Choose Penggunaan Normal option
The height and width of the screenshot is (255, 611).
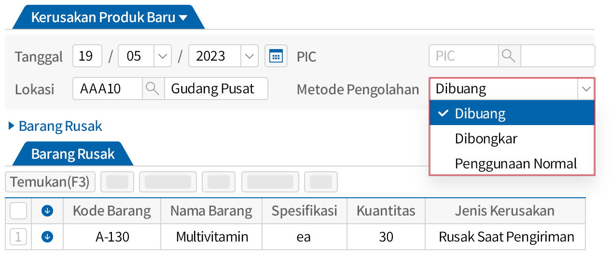515,164
